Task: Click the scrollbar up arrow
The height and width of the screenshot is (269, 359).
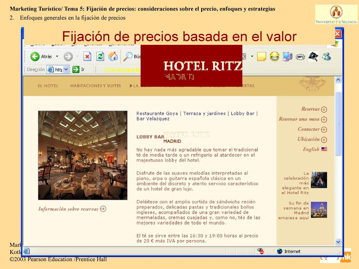Action: coord(338,80)
